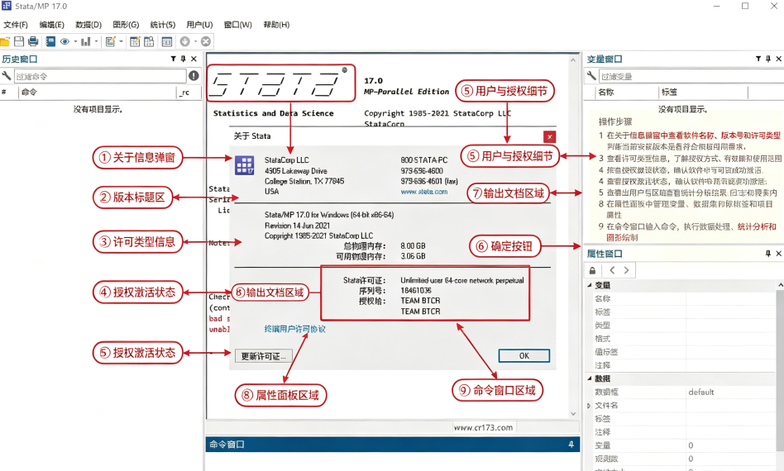Image resolution: width=784 pixels, height=471 pixels.
Task: Click the 过滤变量 input field
Action: 691,76
